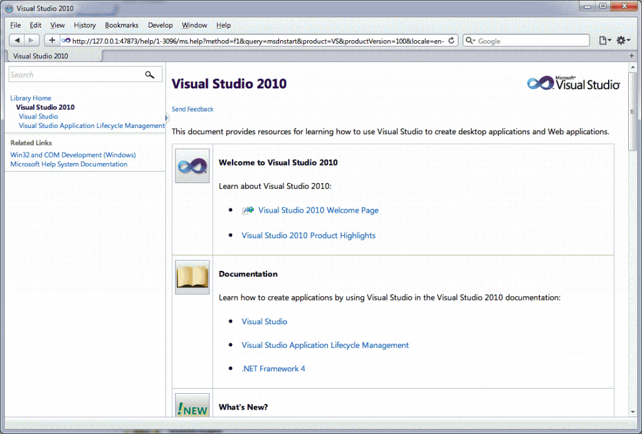Open the Google search engine dropdown
The width and height of the screenshot is (642, 434).
click(470, 41)
